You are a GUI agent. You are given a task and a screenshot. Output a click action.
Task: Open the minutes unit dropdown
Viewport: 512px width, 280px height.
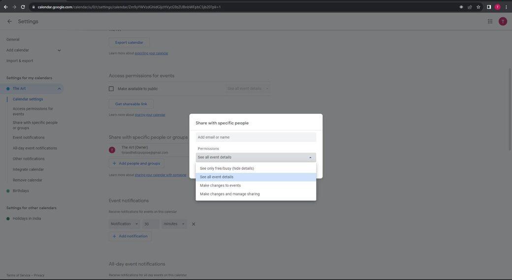[x=174, y=224]
